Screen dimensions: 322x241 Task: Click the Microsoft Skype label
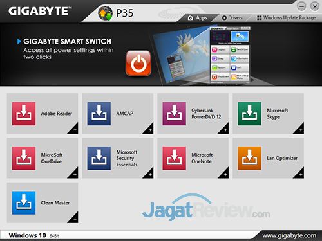tap(278, 114)
